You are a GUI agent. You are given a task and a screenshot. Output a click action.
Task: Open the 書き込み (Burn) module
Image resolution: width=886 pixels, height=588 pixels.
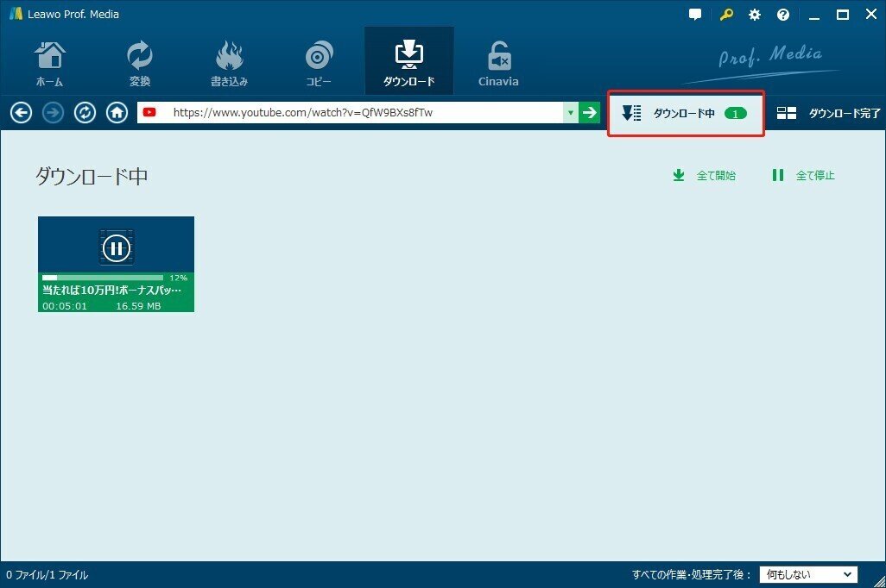pyautogui.click(x=229, y=63)
